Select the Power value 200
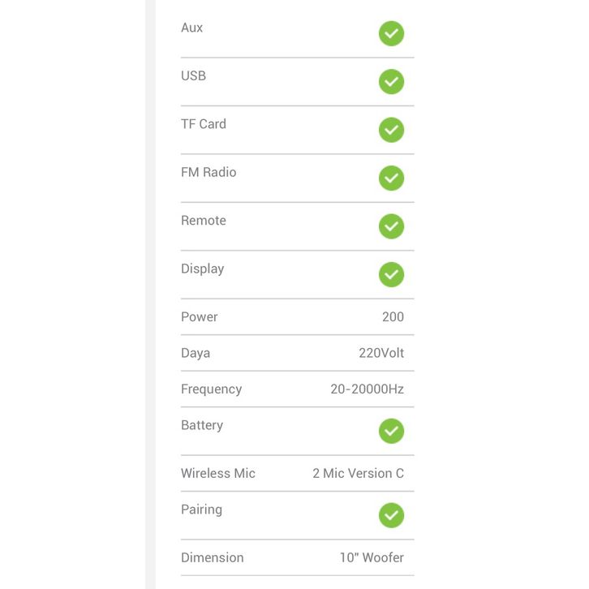Screen dimensions: 589x589 [393, 317]
